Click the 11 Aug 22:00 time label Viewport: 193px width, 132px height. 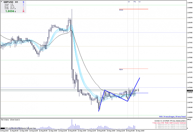pos(33,131)
